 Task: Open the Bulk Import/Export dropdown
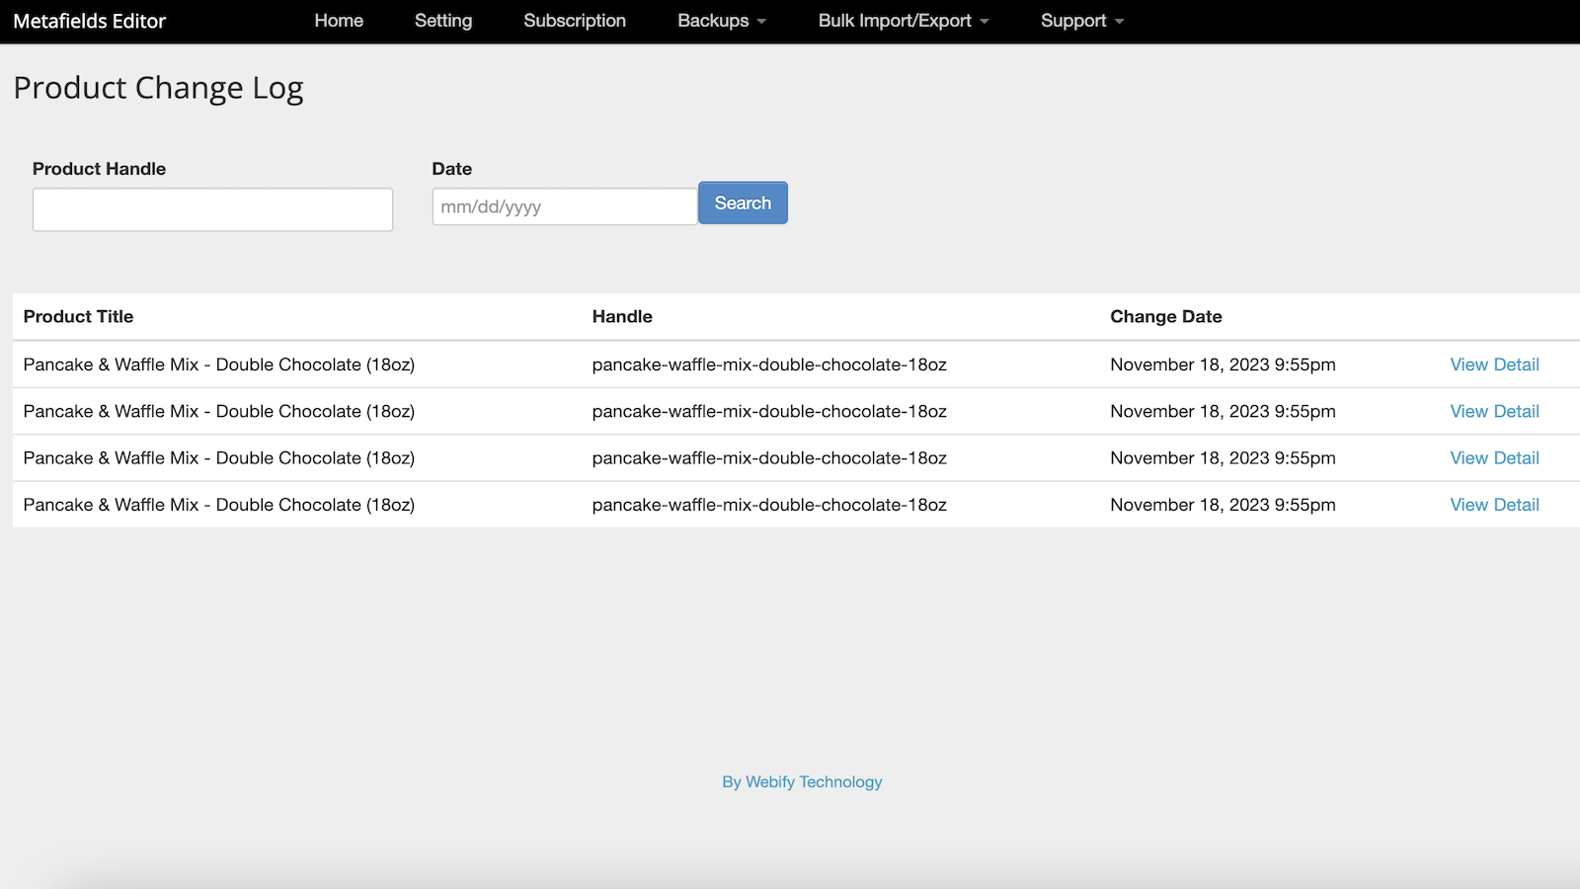pos(904,21)
